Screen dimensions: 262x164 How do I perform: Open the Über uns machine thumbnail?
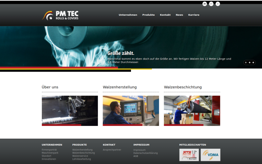tap(70, 111)
